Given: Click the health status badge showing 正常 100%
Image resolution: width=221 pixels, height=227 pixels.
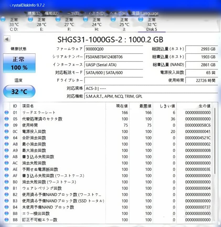Looking at the screenshot, I should point(19,63).
